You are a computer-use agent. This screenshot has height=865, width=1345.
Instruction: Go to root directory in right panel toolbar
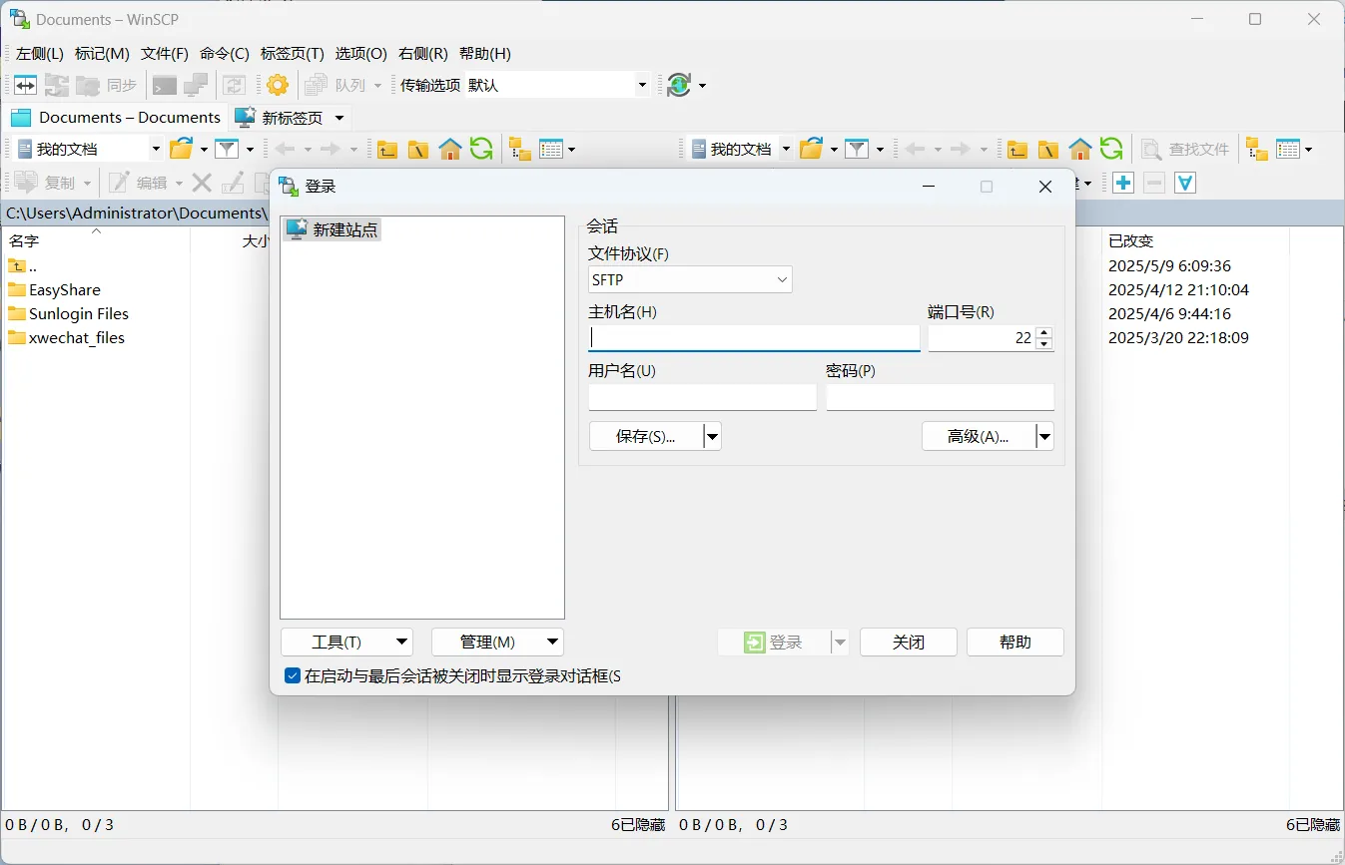click(1048, 150)
